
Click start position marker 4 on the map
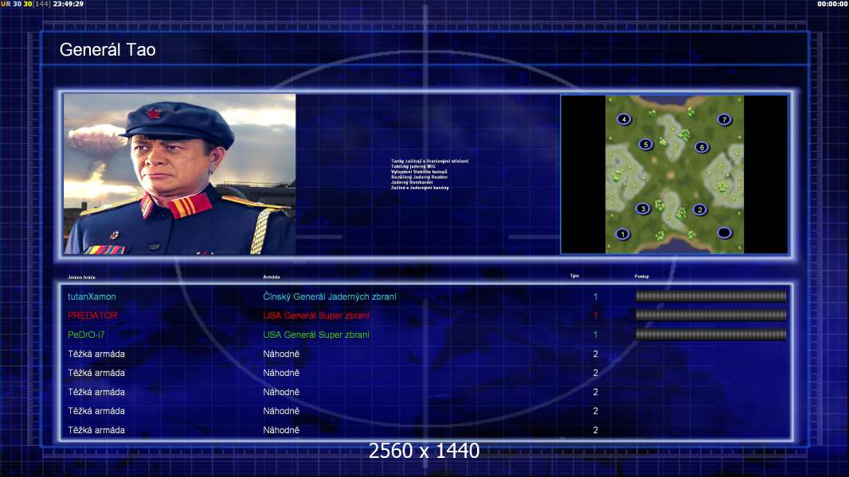tap(624, 118)
